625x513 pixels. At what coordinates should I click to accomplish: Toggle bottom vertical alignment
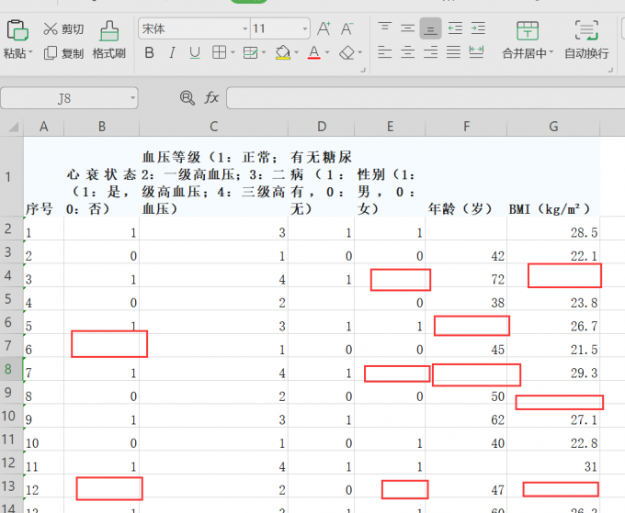(x=430, y=28)
